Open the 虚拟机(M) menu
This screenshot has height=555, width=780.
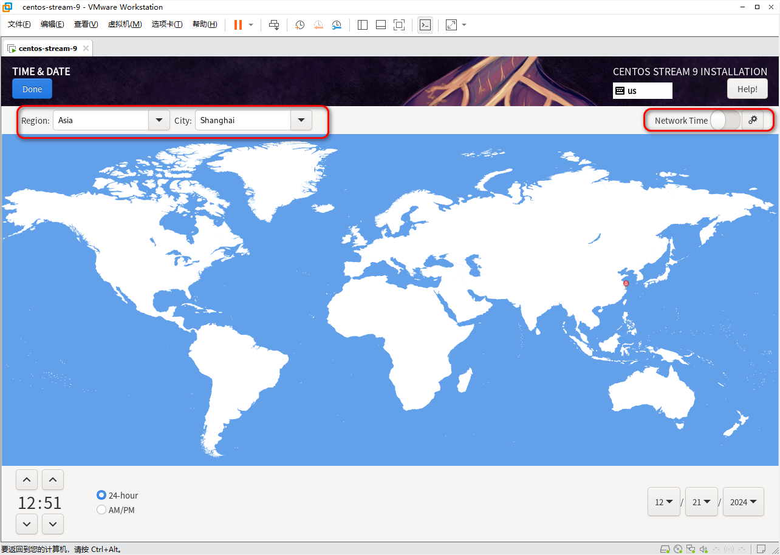(125, 24)
